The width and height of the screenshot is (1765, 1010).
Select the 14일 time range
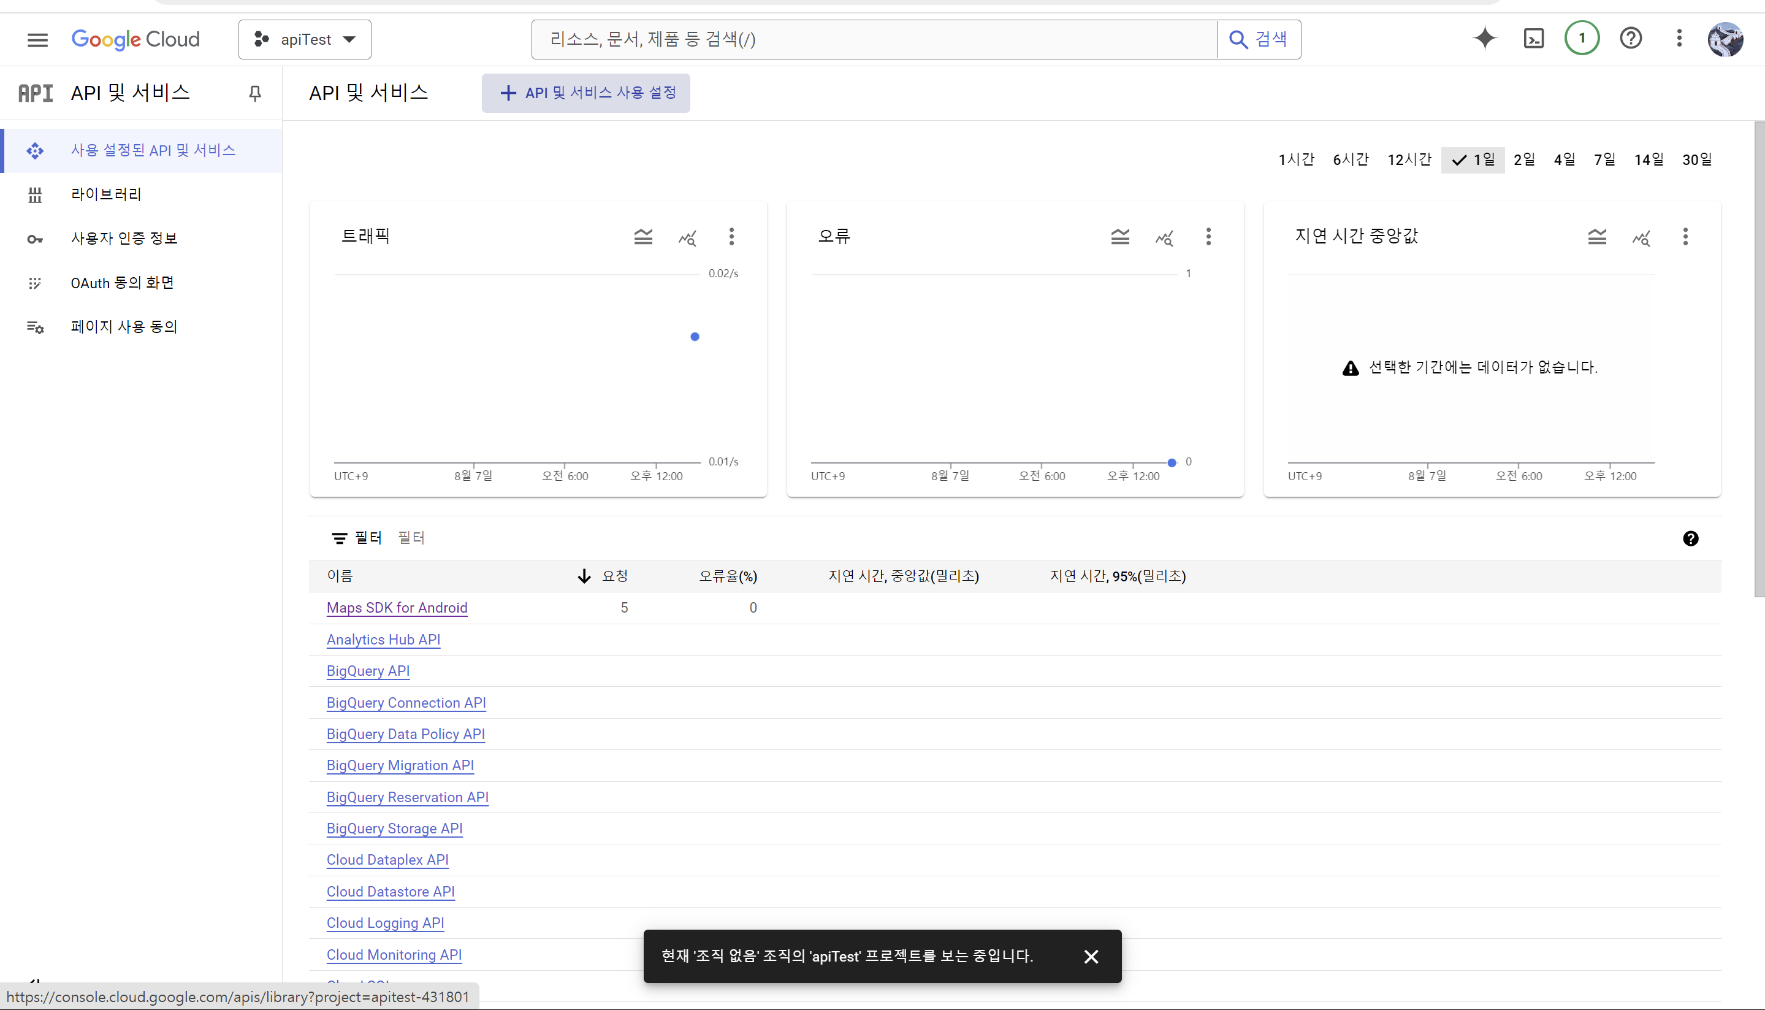[1649, 160]
